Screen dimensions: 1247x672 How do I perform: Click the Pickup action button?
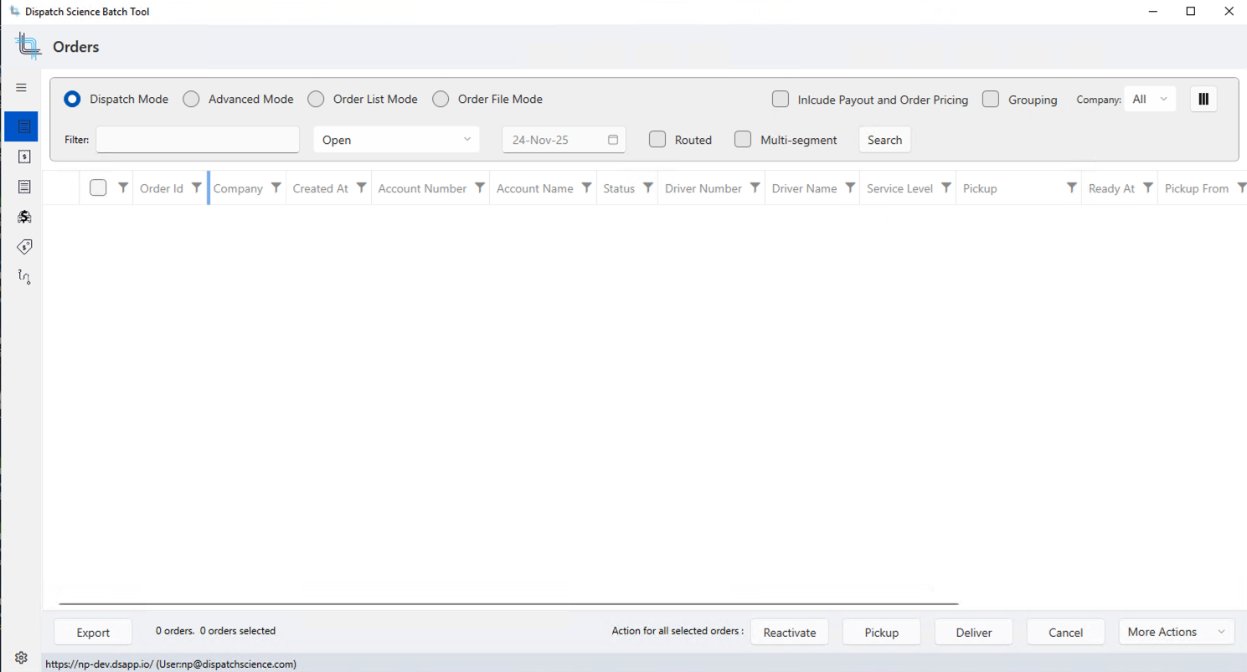(882, 633)
